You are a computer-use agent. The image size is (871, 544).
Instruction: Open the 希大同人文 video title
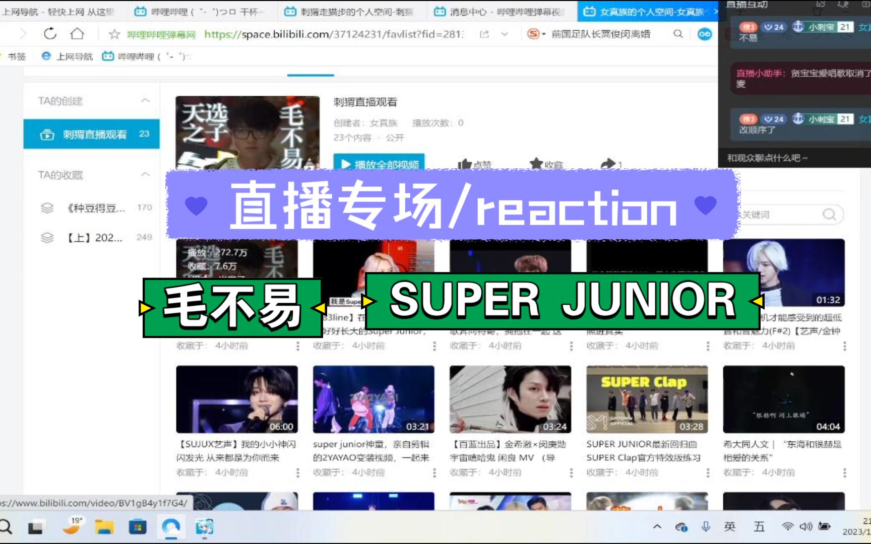pos(783,451)
